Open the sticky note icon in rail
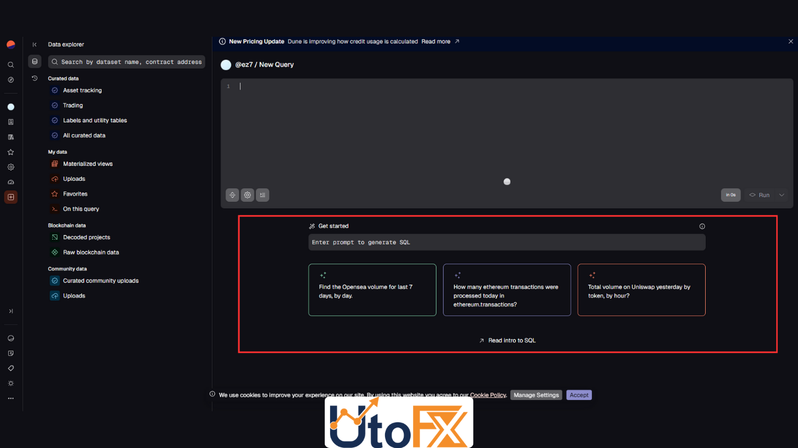The height and width of the screenshot is (448, 798). (11, 353)
